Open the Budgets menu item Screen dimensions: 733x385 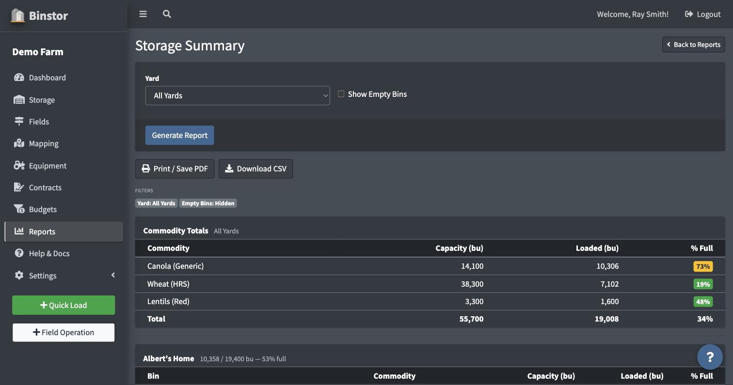click(x=64, y=209)
